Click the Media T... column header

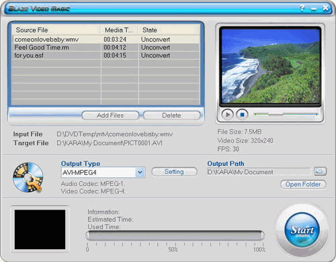[x=119, y=30]
